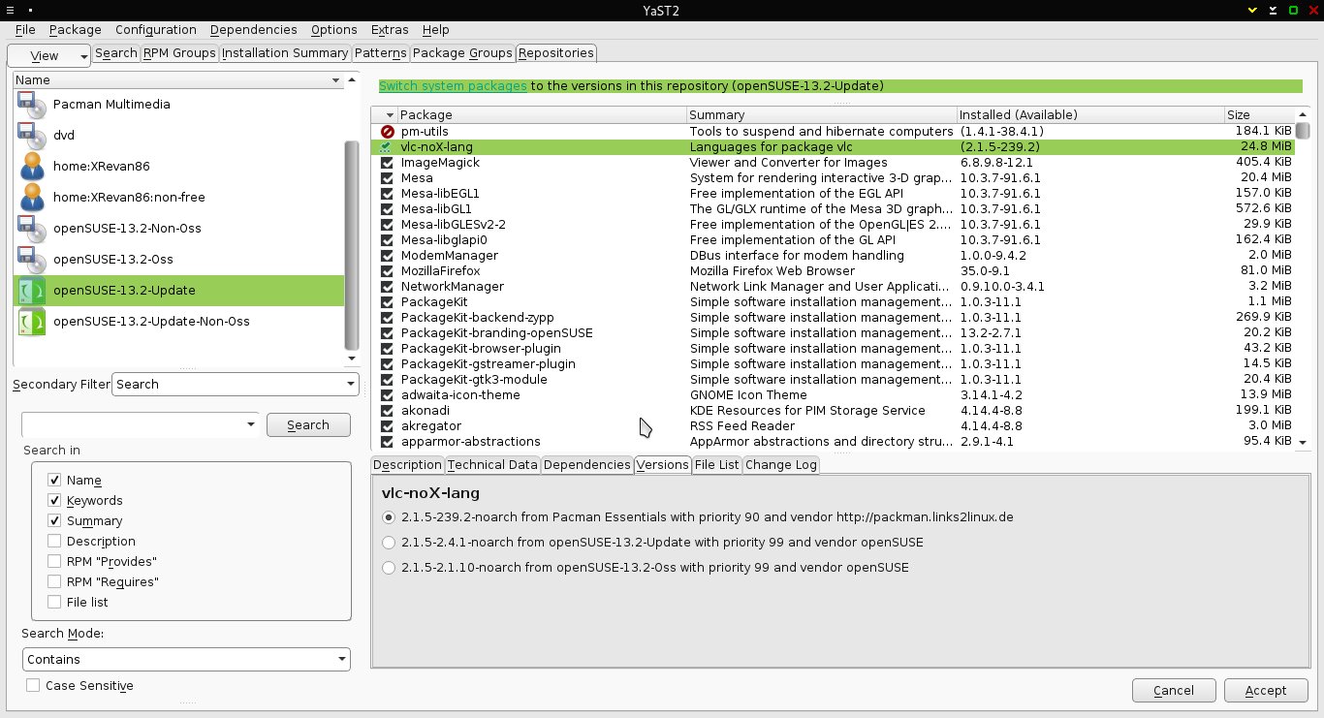The height and width of the screenshot is (718, 1324).
Task: Click the status icon for akonadi
Action: click(x=388, y=411)
